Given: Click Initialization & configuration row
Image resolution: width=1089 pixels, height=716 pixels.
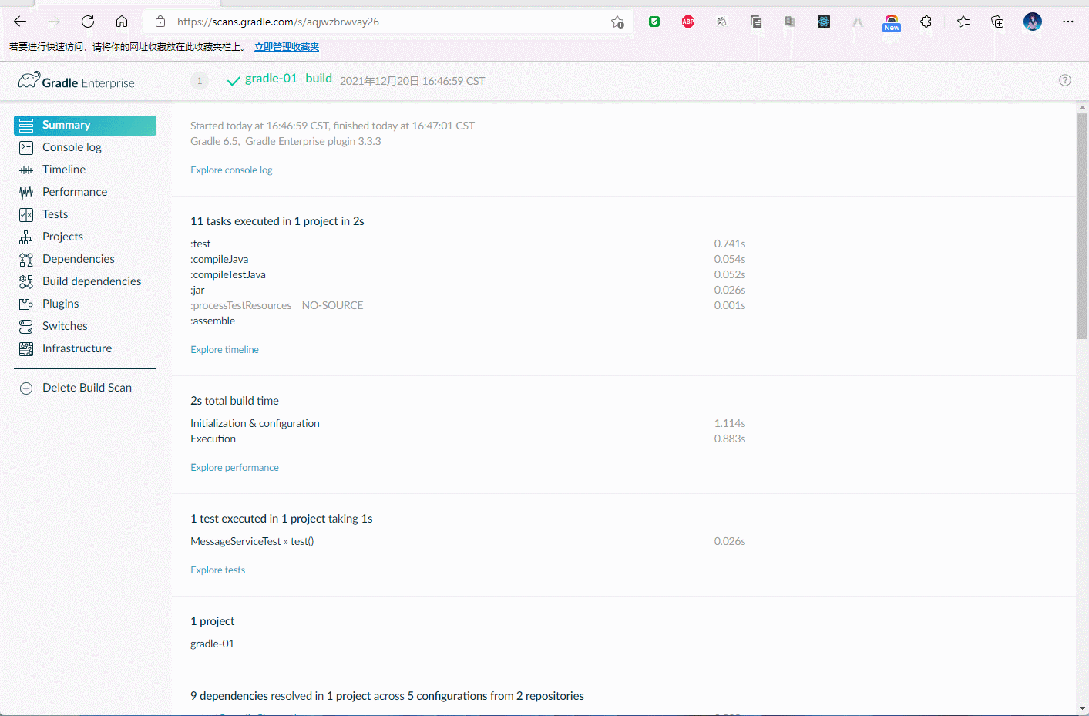Looking at the screenshot, I should click(468, 424).
